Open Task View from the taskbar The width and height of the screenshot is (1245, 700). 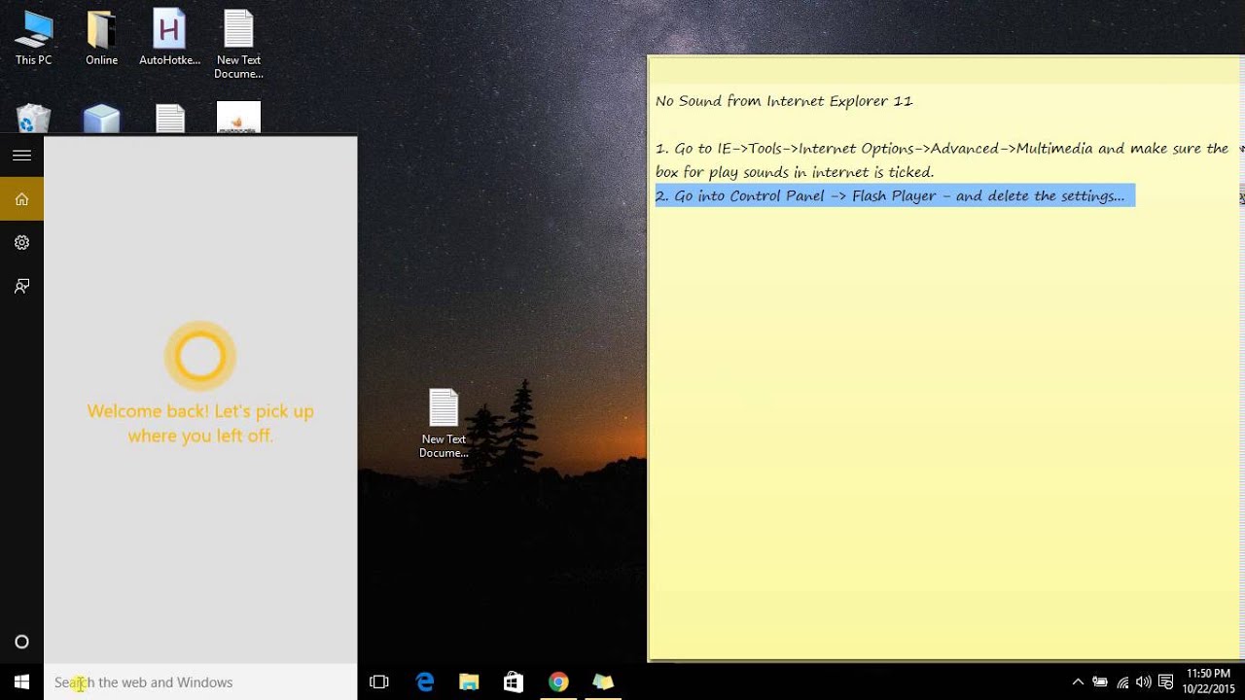(x=379, y=682)
